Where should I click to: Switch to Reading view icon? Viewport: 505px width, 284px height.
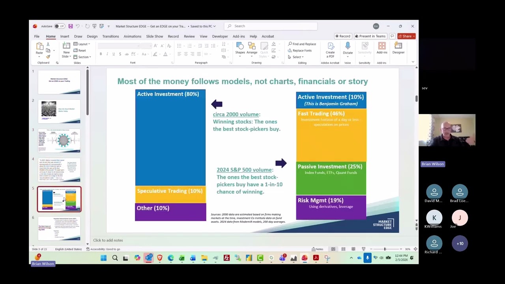click(353, 249)
